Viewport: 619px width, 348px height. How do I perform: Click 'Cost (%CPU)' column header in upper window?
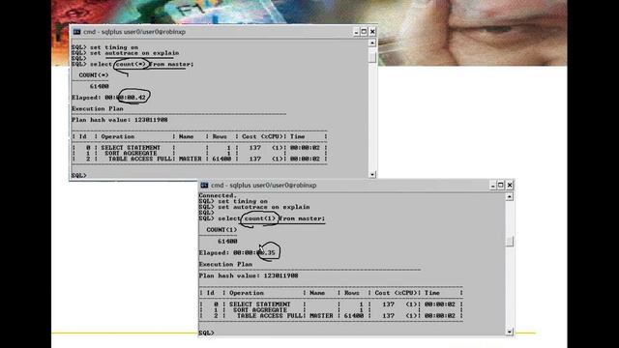tap(262, 136)
